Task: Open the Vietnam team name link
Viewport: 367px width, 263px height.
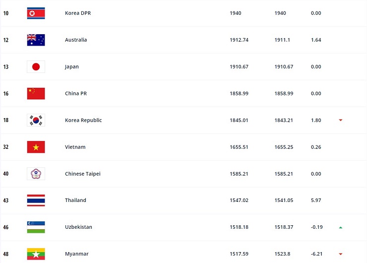Action: tap(75, 147)
